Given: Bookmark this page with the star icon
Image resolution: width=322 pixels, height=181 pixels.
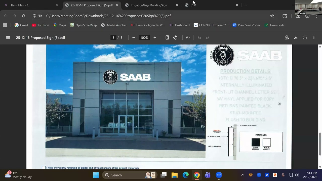Looking at the screenshot, I should coord(272,16).
